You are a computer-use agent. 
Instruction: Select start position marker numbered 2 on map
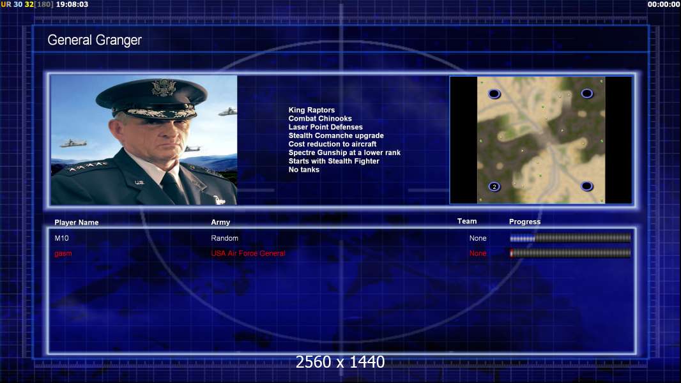point(494,186)
